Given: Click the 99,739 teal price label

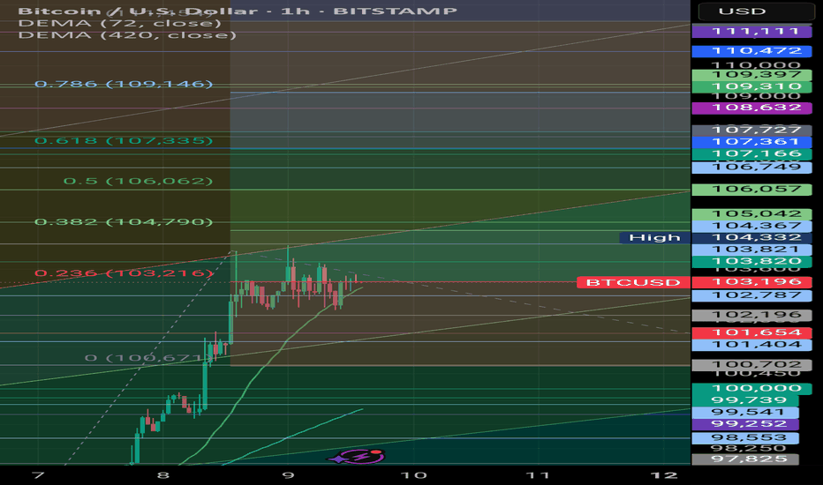Looking at the screenshot, I should (x=745, y=400).
